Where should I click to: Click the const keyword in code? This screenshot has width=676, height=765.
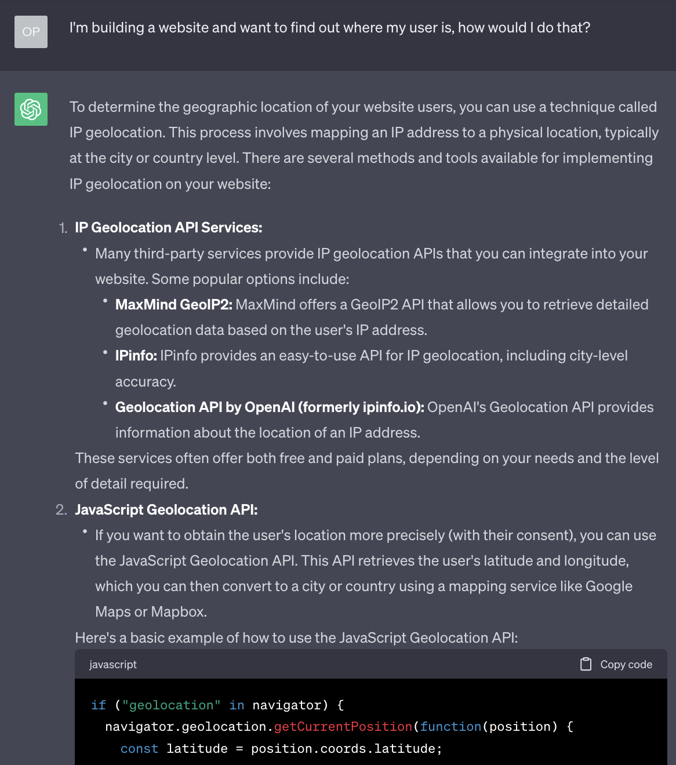(139, 749)
